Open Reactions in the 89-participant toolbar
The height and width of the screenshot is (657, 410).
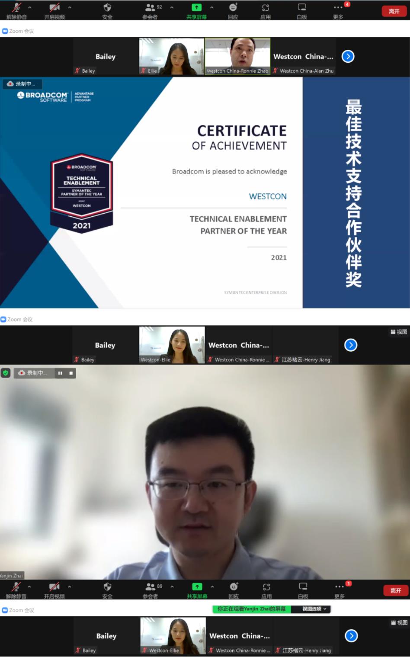click(x=234, y=590)
